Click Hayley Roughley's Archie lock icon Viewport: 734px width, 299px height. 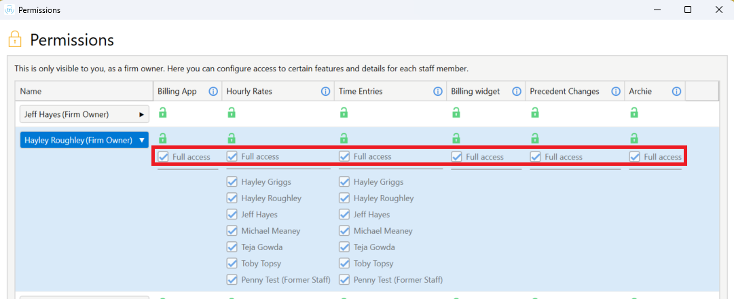tap(634, 138)
